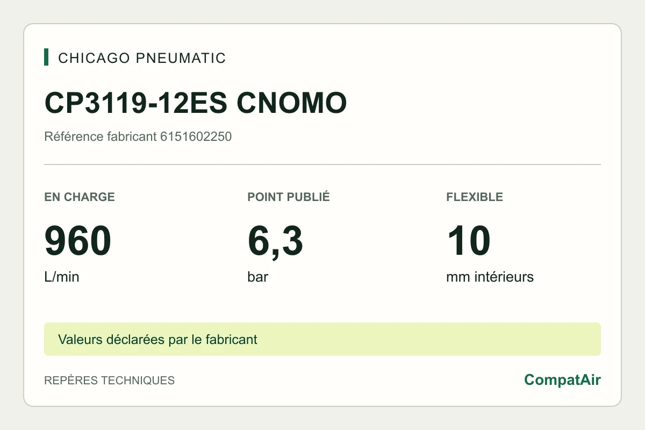The image size is (645, 430).
Task: Select the CP3119-12ES CNOMO model title
Action: point(196,103)
